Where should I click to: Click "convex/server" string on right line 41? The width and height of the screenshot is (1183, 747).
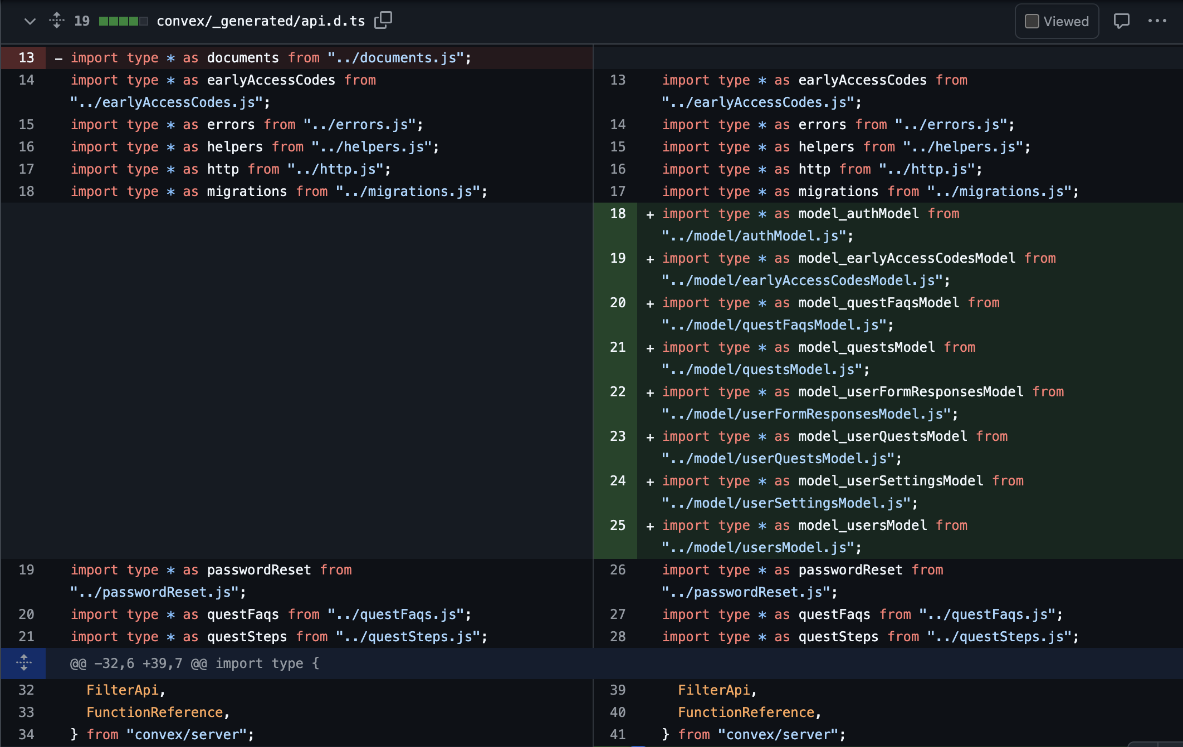pos(778,735)
